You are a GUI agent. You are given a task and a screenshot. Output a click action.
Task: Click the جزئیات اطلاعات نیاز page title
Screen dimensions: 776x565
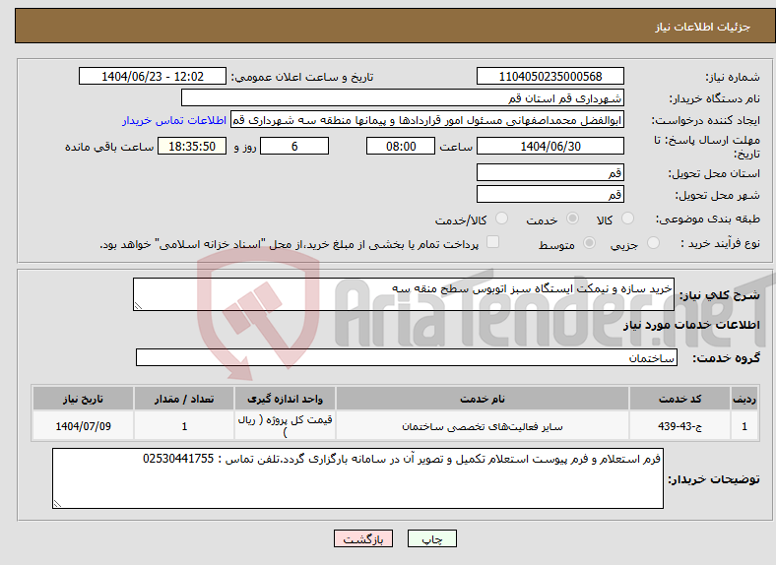coord(703,27)
